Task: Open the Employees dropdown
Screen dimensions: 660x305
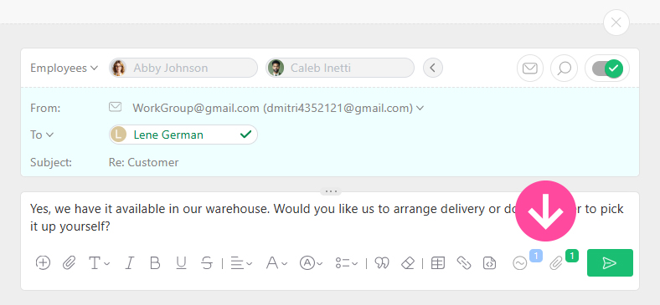Action: click(64, 68)
